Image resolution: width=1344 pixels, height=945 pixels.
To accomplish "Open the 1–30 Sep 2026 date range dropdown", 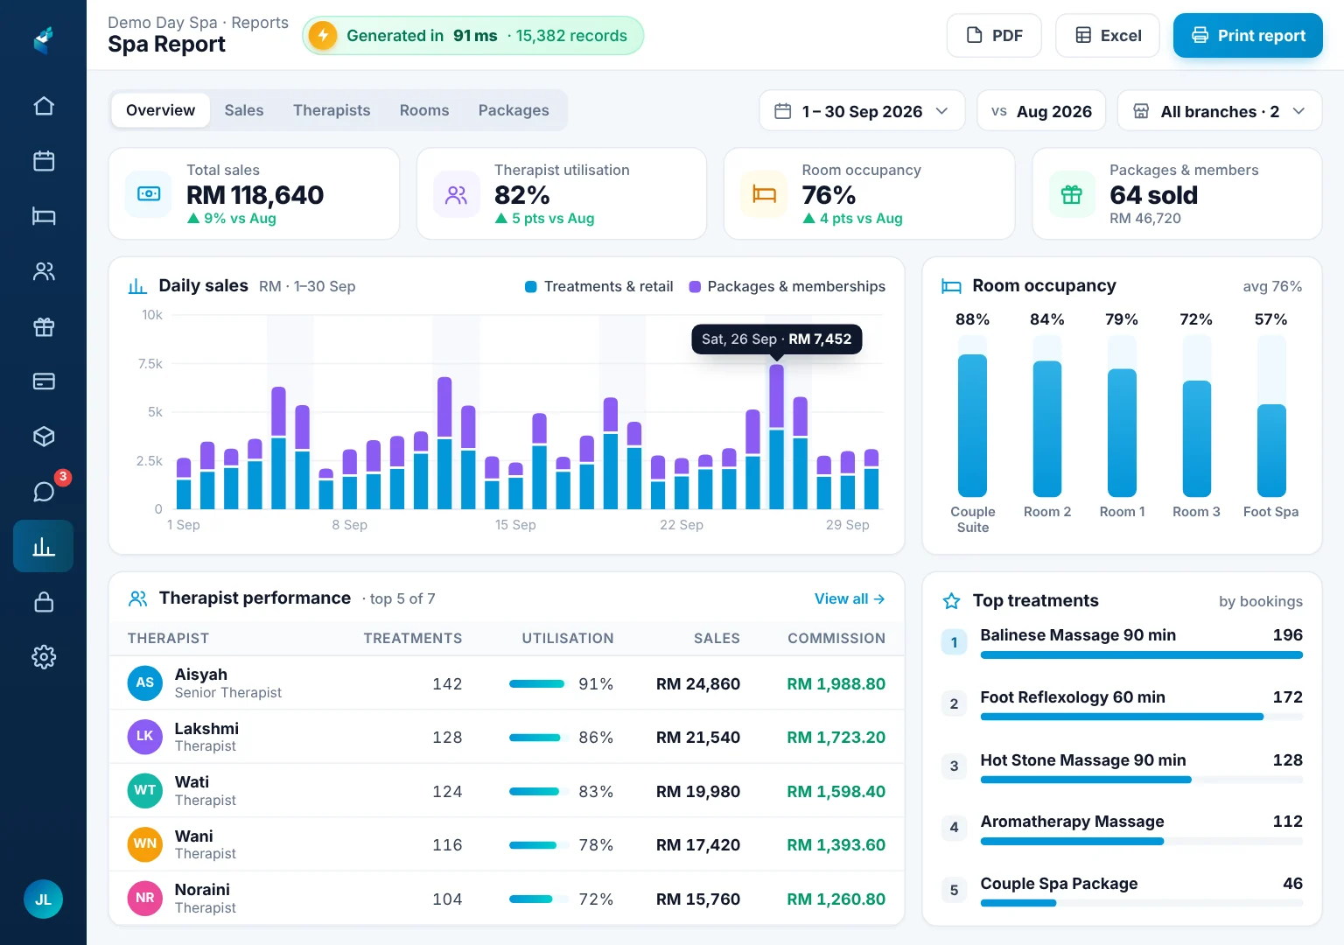I will pos(862,111).
